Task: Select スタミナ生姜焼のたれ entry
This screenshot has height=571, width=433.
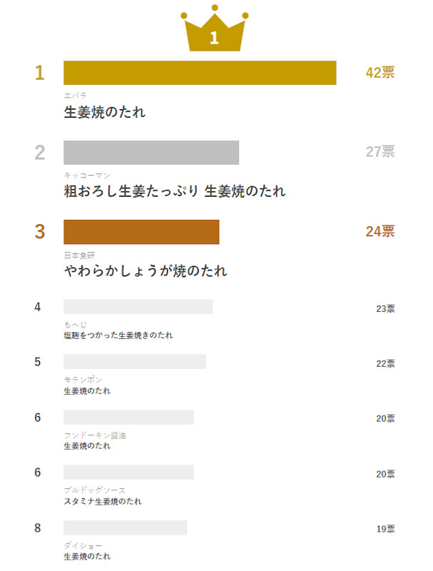Action: click(103, 502)
